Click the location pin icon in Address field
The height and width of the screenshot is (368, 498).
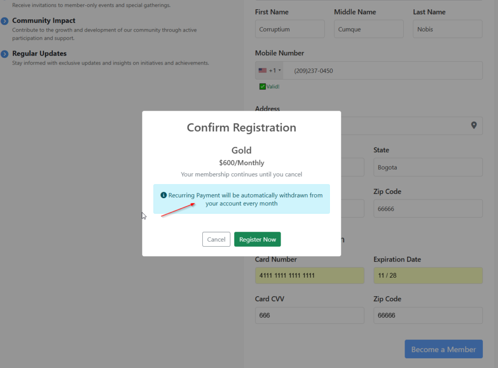click(474, 125)
